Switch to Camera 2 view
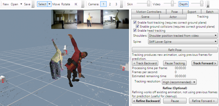This screenshot has width=219, height=106. coord(110,4)
